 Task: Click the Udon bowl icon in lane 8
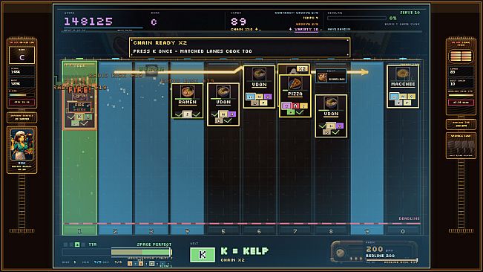pos(331,103)
